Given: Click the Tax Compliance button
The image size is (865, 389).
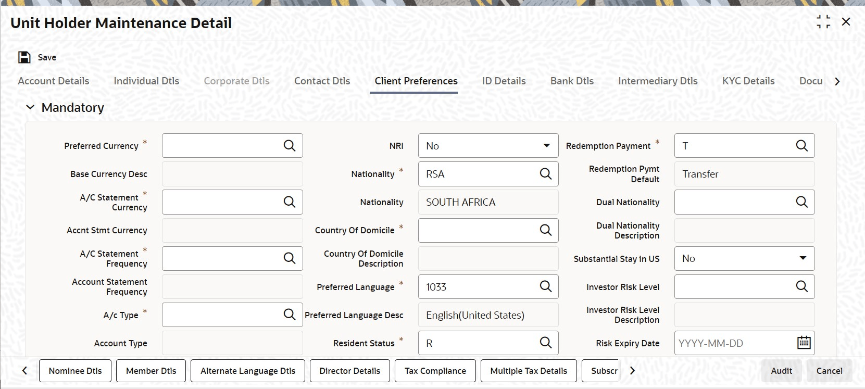Looking at the screenshot, I should [435, 371].
